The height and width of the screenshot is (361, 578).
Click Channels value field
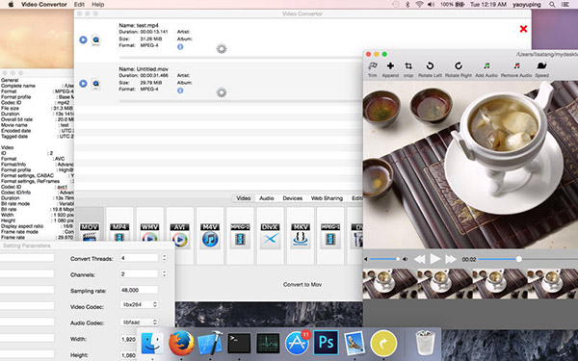(139, 274)
